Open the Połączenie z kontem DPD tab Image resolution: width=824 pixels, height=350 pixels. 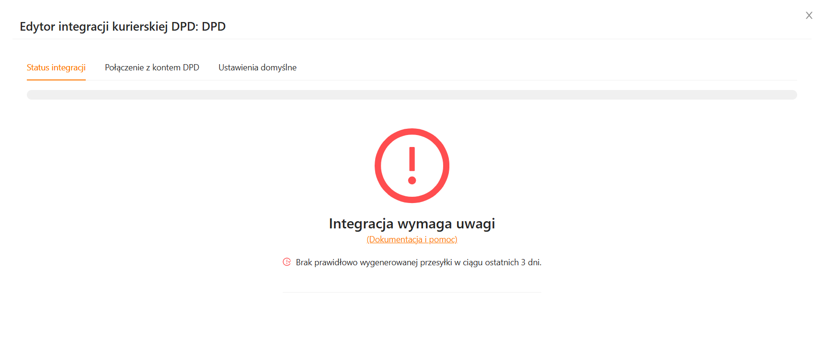pos(152,68)
